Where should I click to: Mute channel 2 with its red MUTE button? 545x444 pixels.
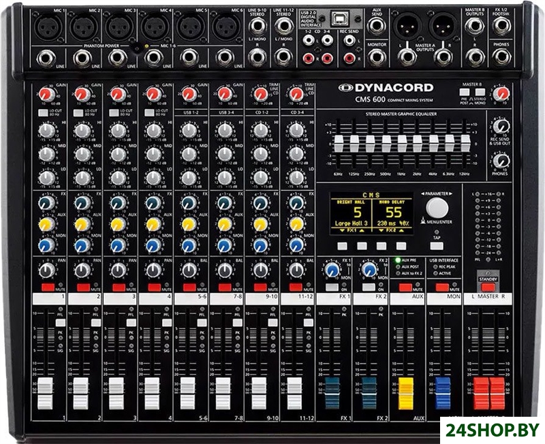pos(83,287)
